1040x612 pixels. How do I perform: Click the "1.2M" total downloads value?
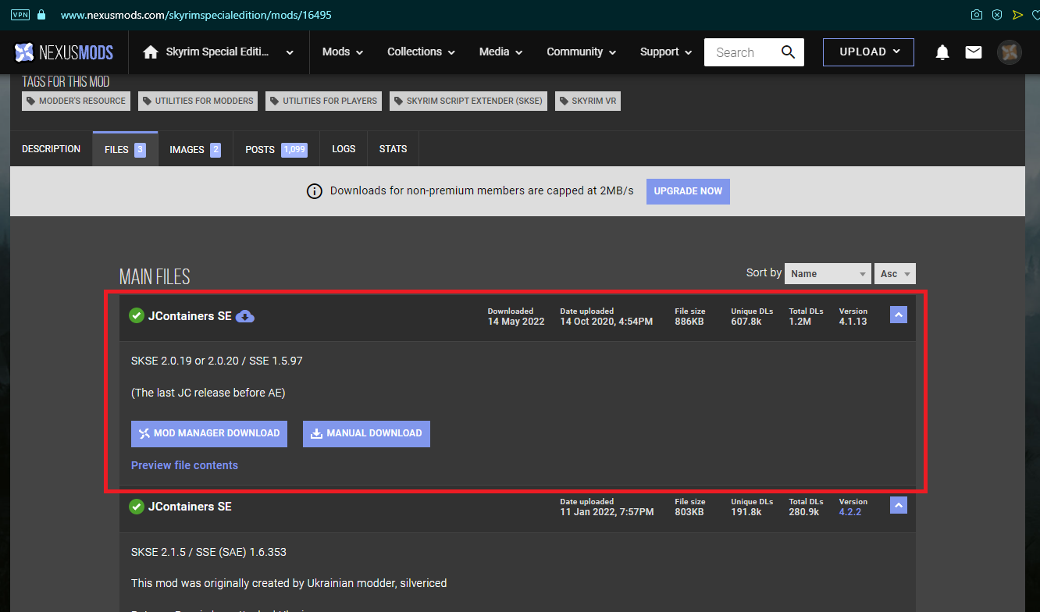pyautogui.click(x=800, y=322)
